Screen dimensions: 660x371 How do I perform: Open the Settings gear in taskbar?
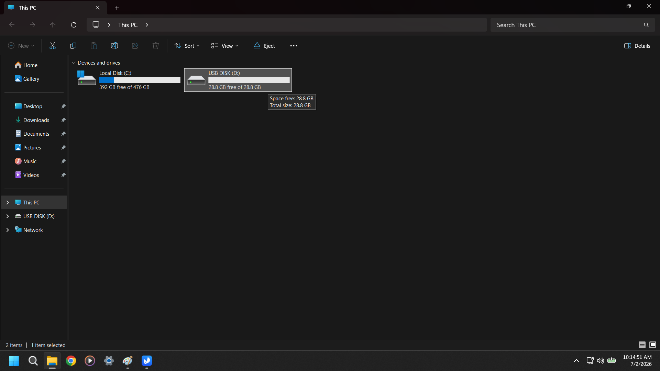[x=109, y=361]
